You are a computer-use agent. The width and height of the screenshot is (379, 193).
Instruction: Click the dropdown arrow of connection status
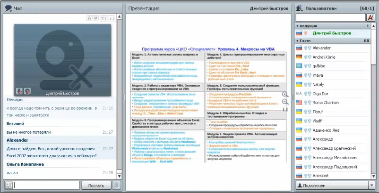pyautogui.click(x=371, y=185)
